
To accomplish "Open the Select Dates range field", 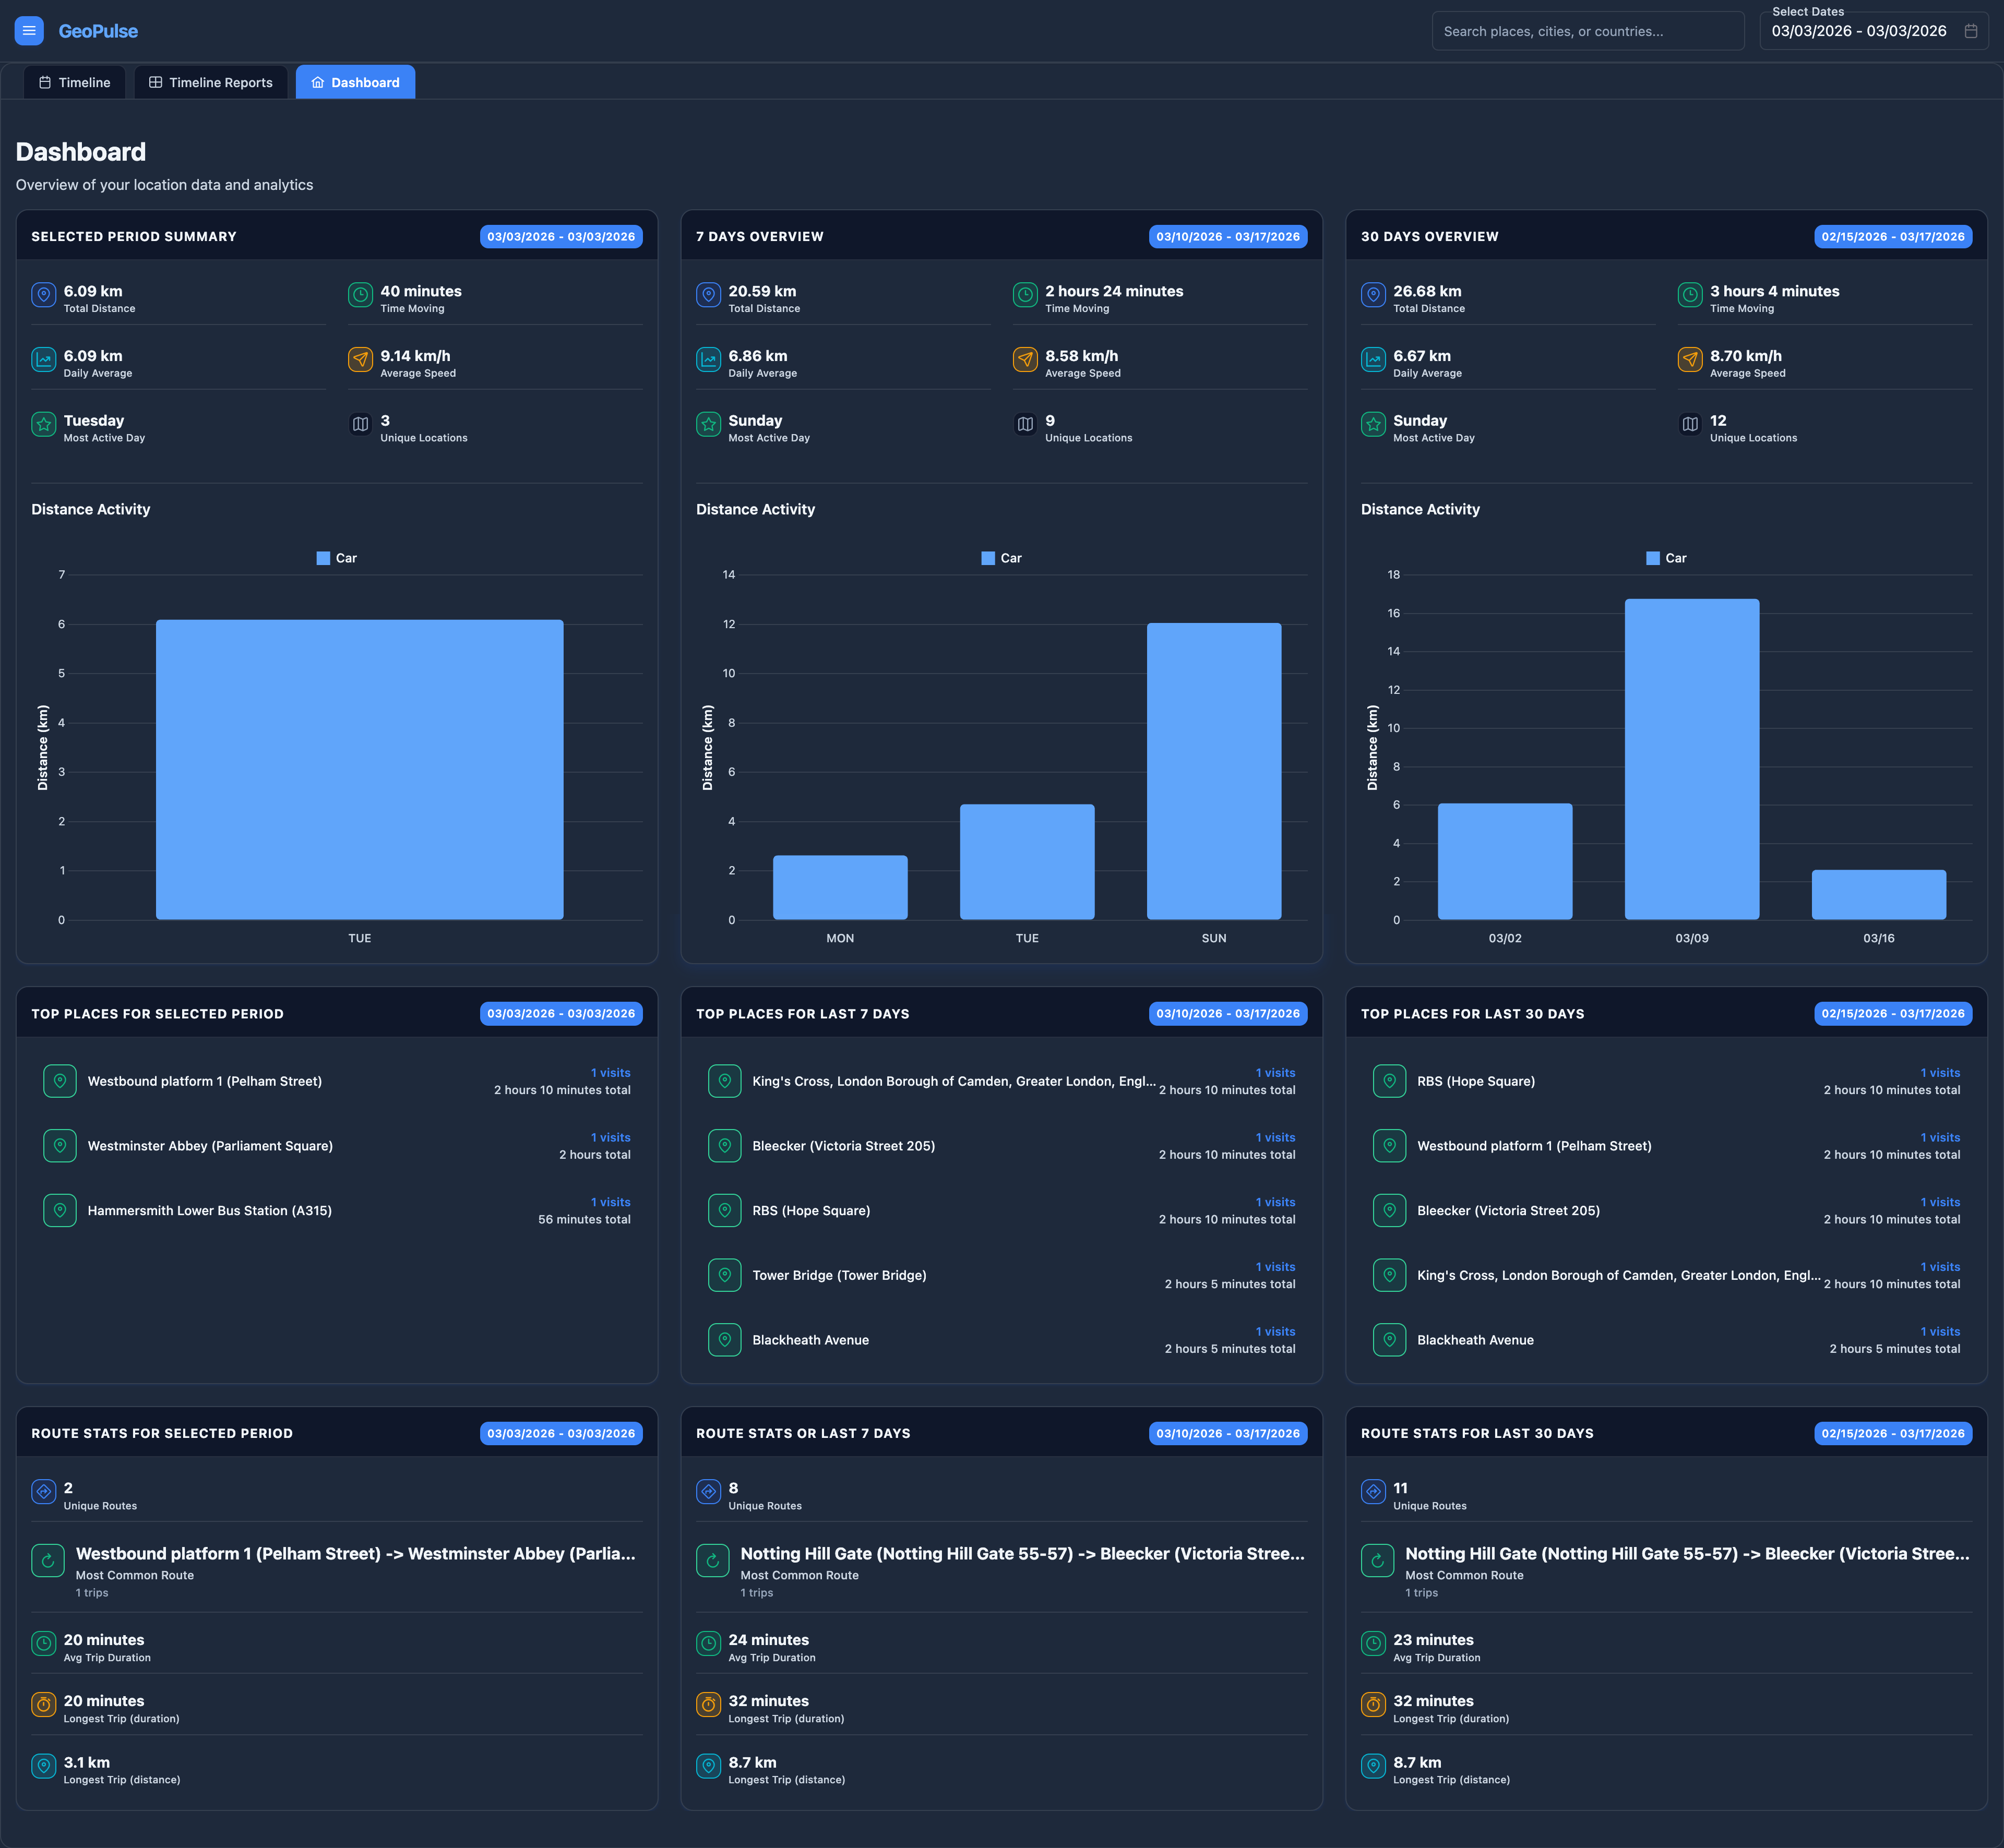I will coord(1874,31).
